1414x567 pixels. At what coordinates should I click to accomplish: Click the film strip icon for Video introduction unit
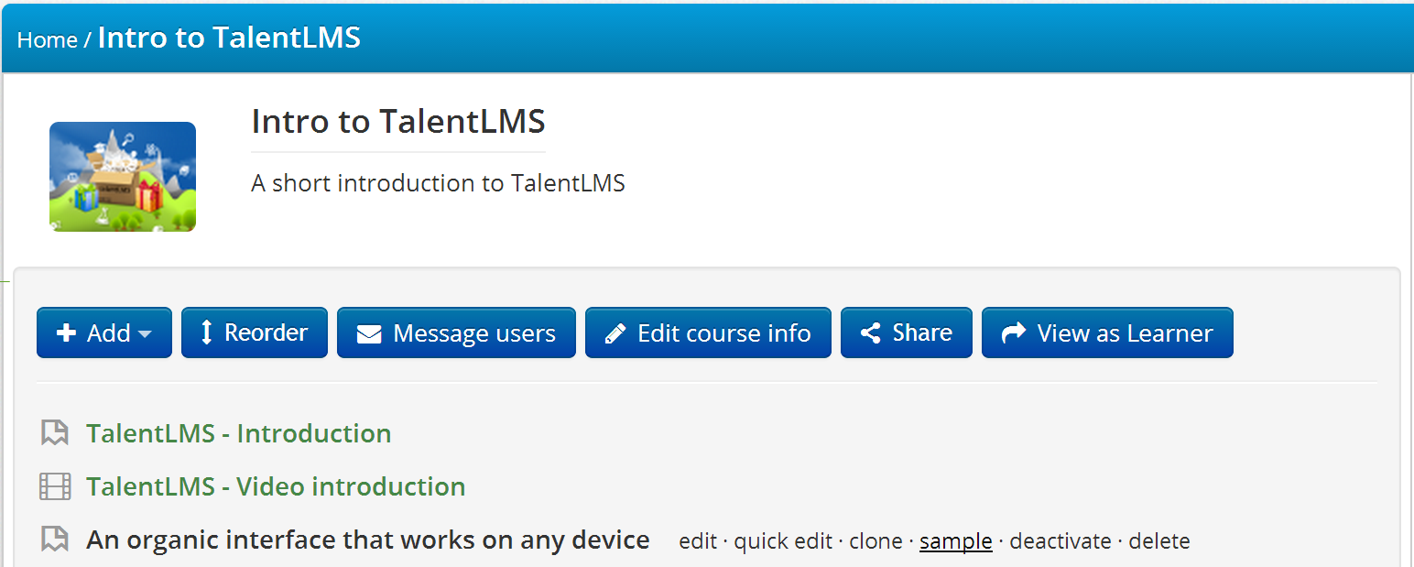[55, 486]
